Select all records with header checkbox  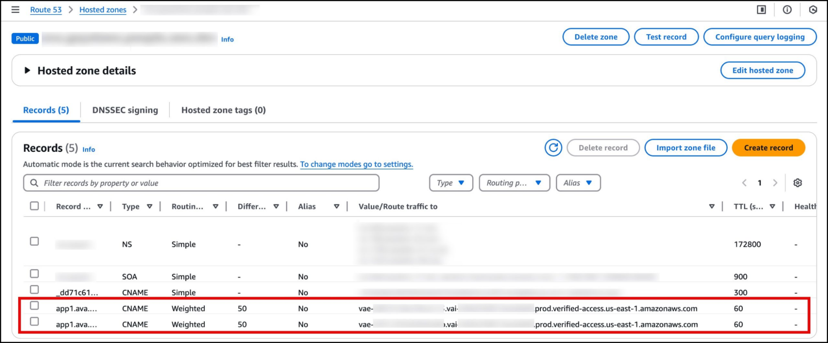(34, 206)
